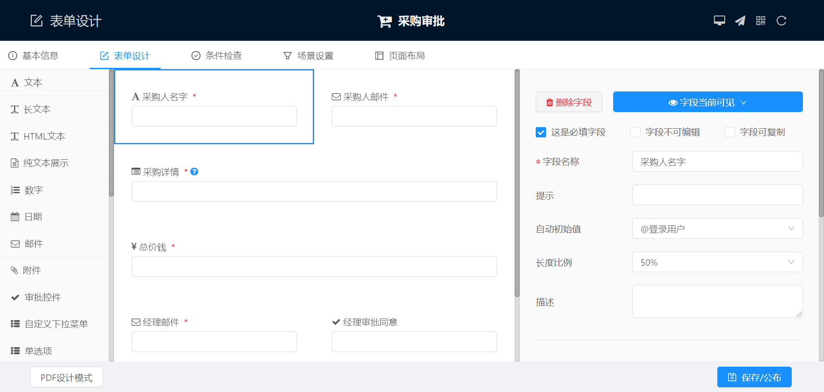Add an HTML文本 field from sidebar
Image resolution: width=824 pixels, height=392 pixels.
coord(54,136)
